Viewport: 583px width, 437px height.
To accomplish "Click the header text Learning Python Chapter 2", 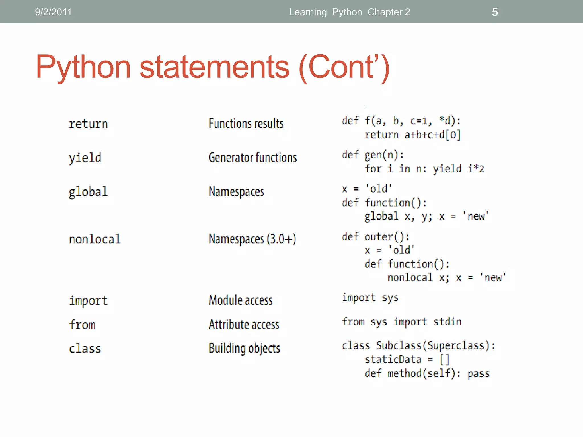I will point(350,12).
